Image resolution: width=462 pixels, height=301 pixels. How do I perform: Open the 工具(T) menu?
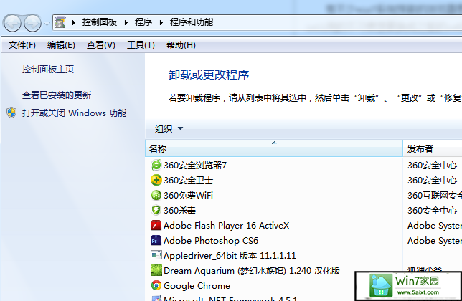click(x=141, y=45)
